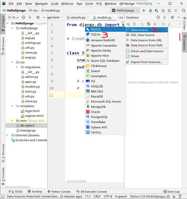Open Favorites side tool window
This screenshot has height=199, width=187.
3,177
